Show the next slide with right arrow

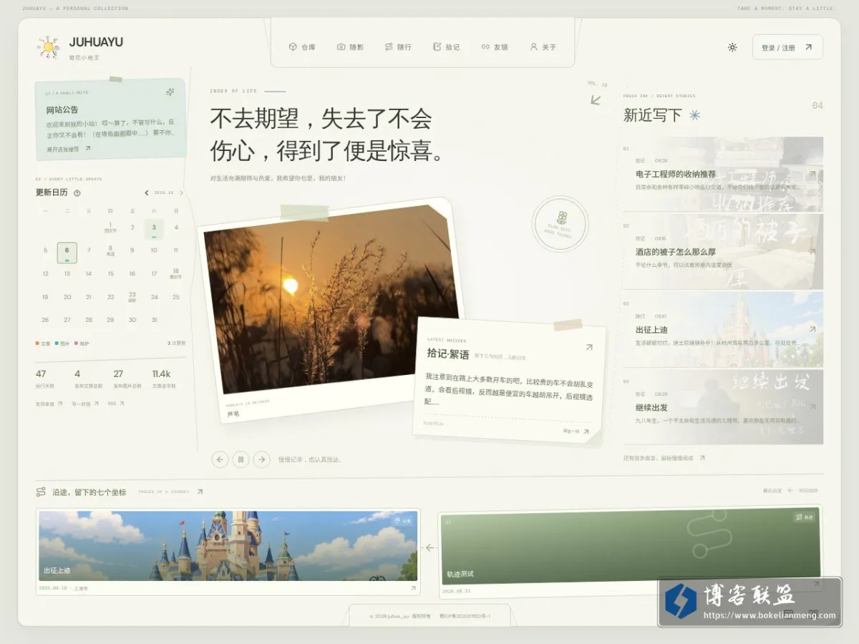(x=262, y=459)
